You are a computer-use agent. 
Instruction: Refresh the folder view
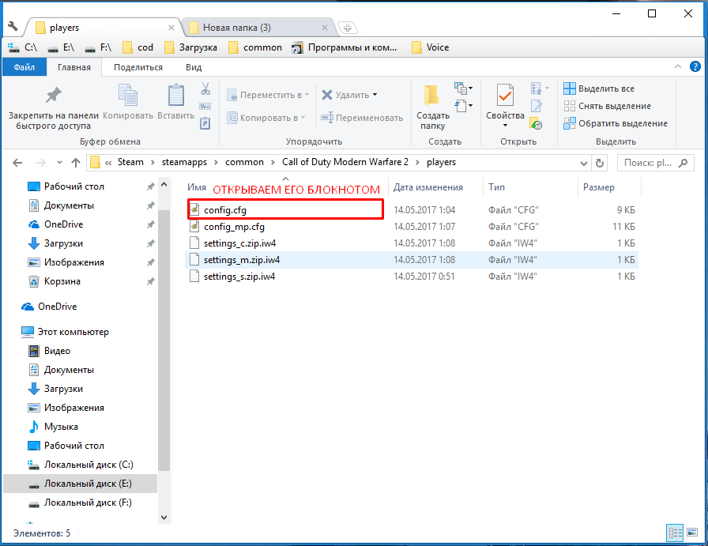[600, 163]
